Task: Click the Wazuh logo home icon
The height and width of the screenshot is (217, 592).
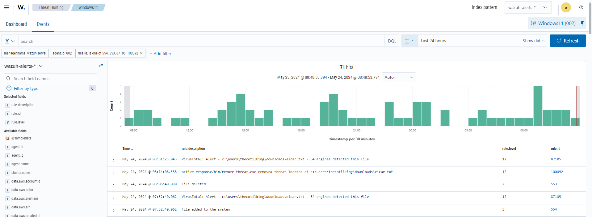Action: [x=21, y=7]
